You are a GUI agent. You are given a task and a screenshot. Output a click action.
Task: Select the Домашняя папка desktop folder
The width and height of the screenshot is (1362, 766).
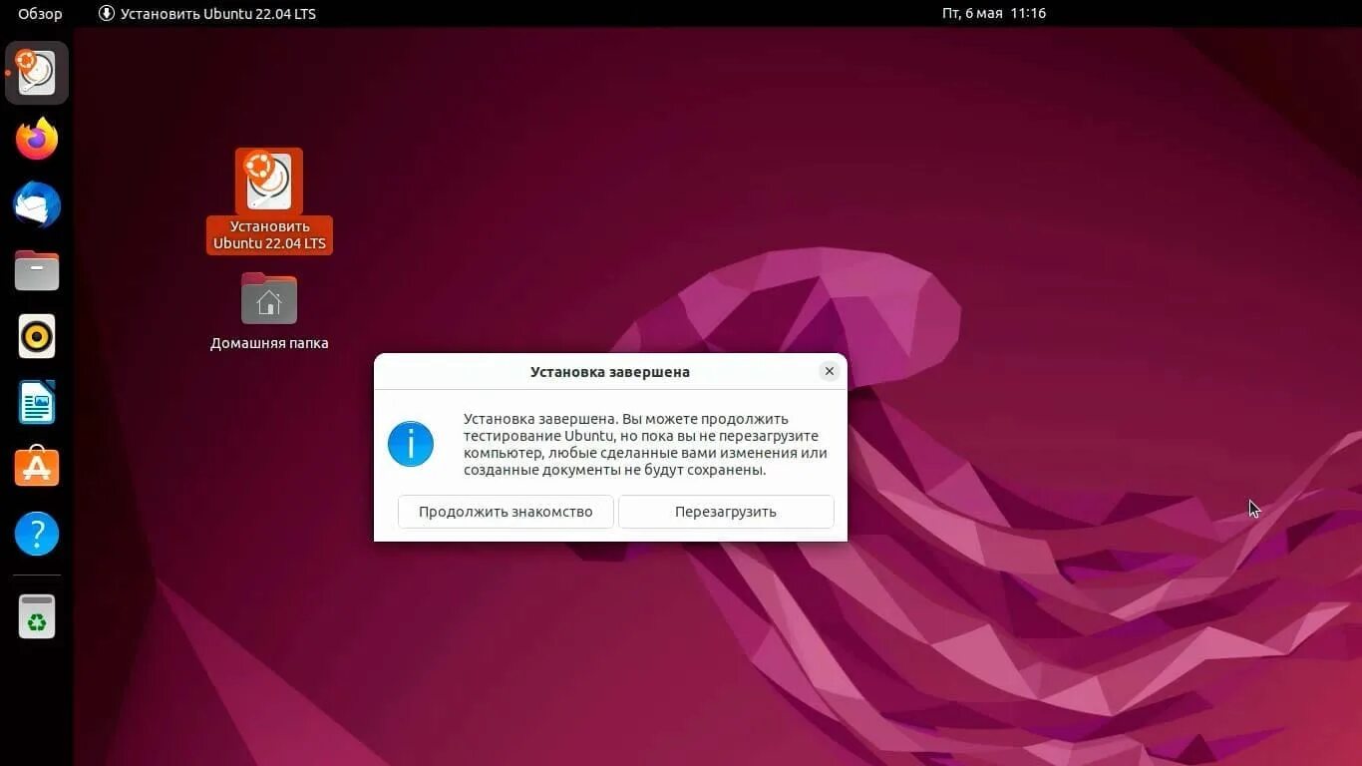269,312
